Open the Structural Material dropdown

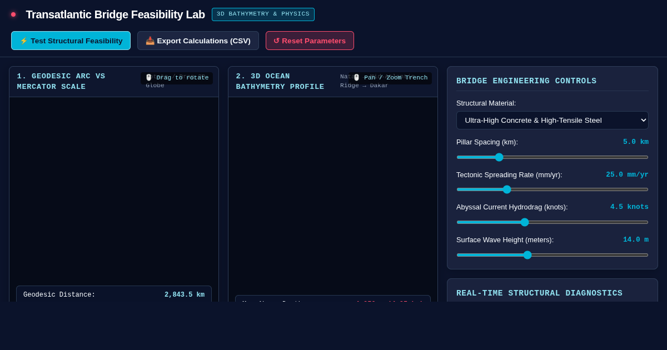click(552, 120)
